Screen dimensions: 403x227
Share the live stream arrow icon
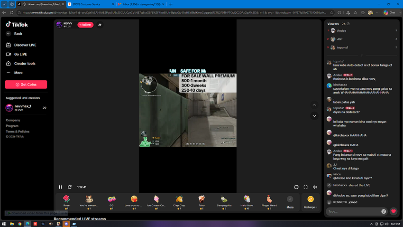[100, 25]
